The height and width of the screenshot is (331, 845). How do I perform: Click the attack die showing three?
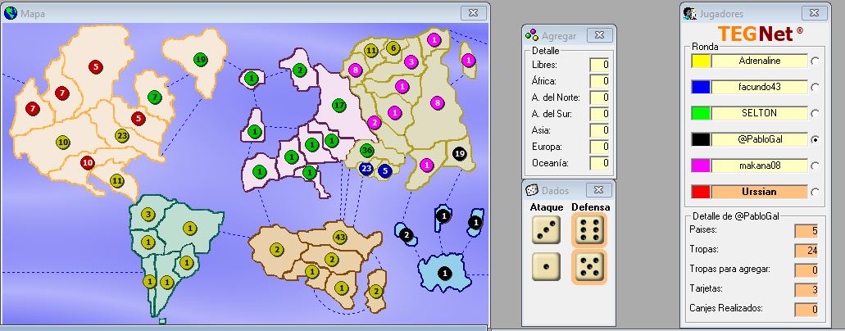545,230
